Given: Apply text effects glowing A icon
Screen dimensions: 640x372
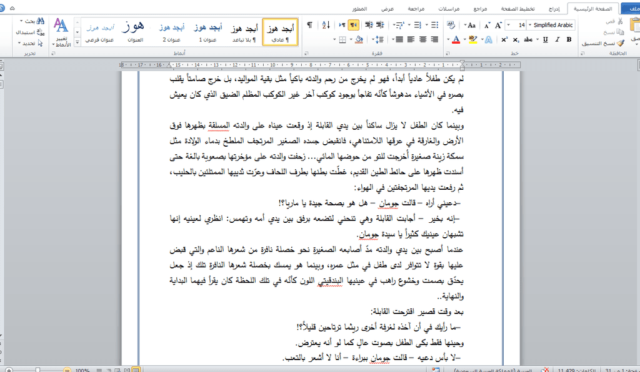Looking at the screenshot, I should [x=489, y=39].
